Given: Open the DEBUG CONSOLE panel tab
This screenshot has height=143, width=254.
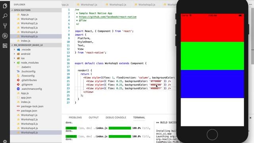Looking at the screenshot, I should coord(115,118).
